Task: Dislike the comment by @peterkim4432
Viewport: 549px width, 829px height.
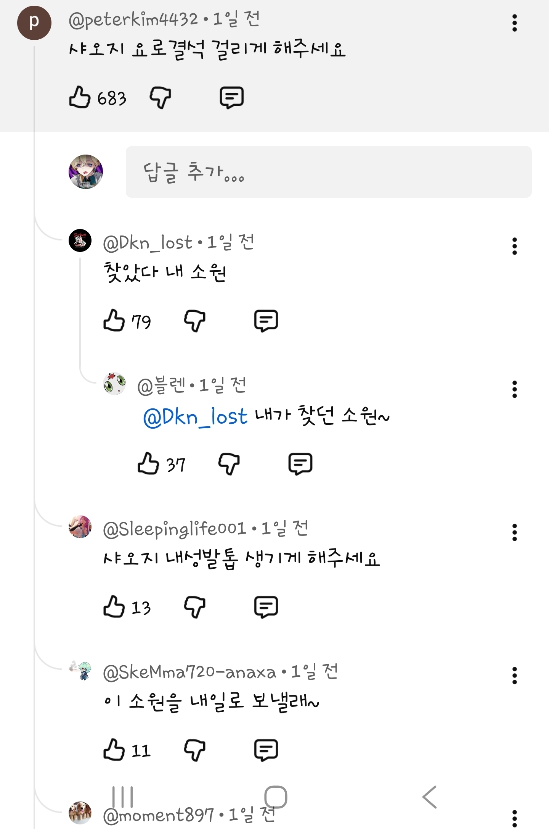Action: tap(160, 97)
